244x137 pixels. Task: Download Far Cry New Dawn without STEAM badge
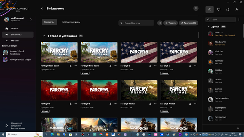(70, 66)
